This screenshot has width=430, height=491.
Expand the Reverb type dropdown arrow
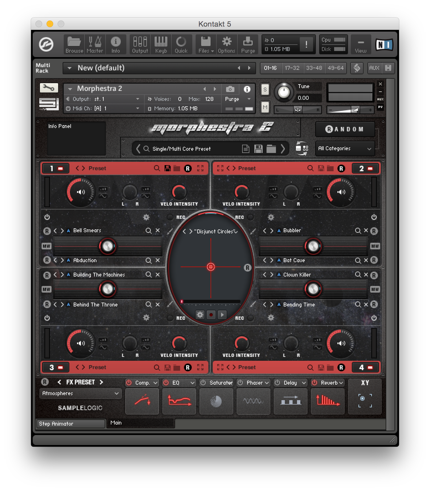point(341,383)
